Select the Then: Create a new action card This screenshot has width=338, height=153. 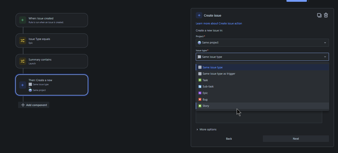coord(52,85)
